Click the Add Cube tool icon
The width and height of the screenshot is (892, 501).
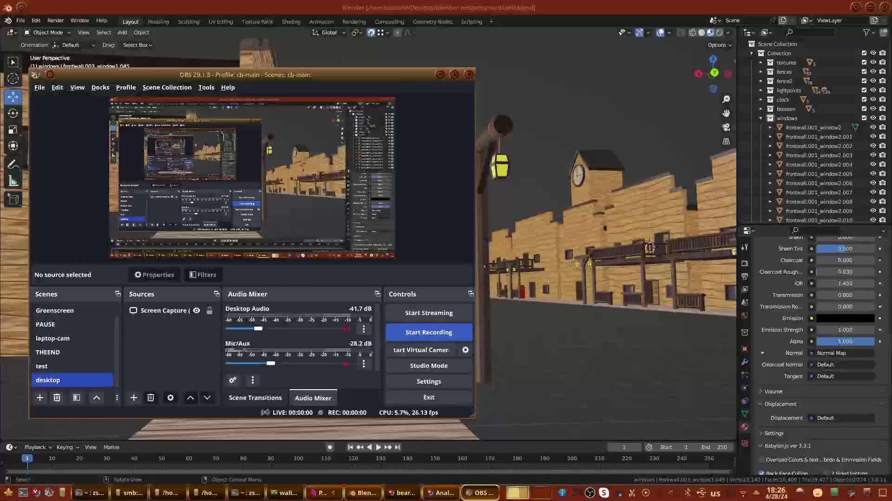coord(13,200)
